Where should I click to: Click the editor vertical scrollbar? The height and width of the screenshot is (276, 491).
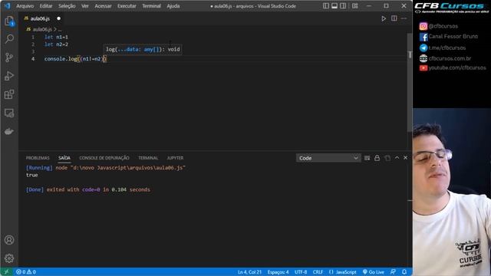410,82
